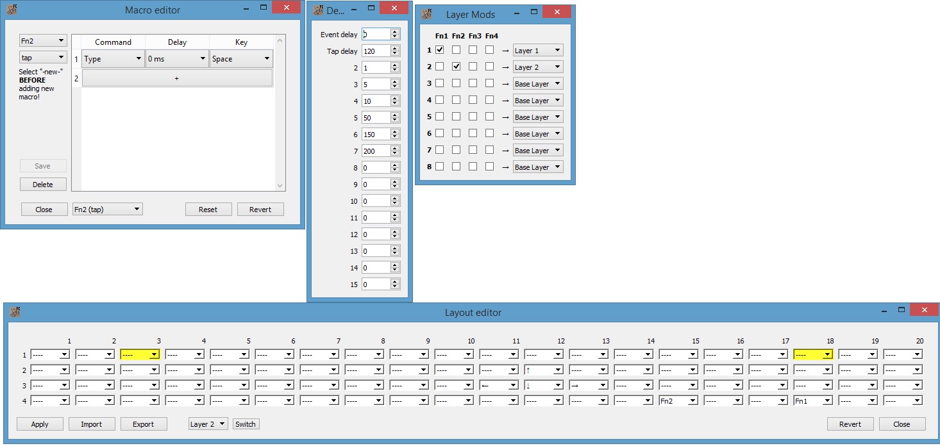Uncheck Fn1 checkbox in row 1
Screen dimensions: 940x446
click(x=440, y=50)
